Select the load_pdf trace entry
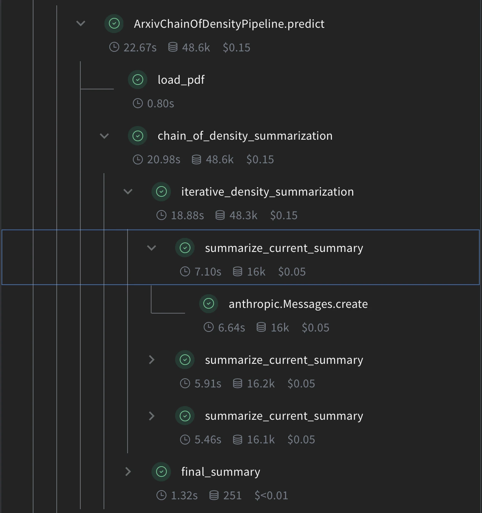Viewport: 482px width, 513px height. click(x=181, y=80)
